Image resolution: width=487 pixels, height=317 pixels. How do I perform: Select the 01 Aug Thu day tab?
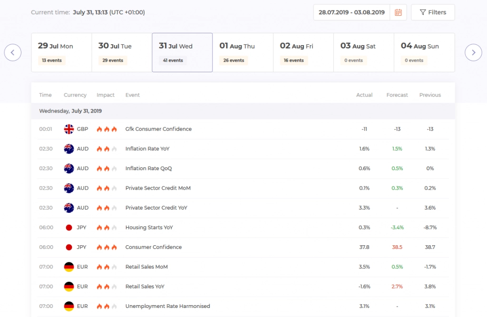(x=243, y=51)
